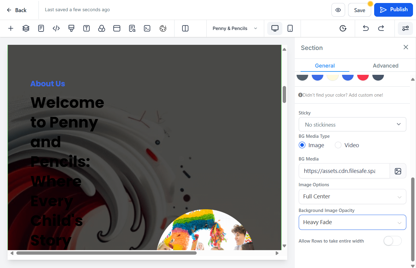
Task: Open the popup window icon
Action: [117, 28]
